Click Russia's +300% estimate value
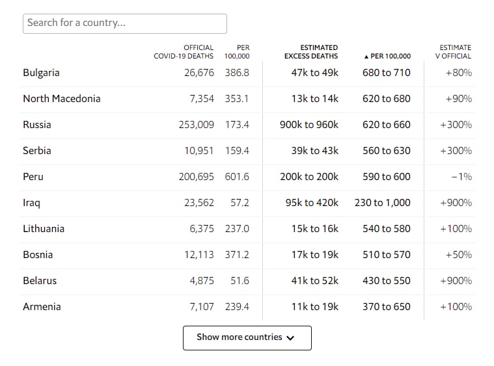 click(456, 125)
